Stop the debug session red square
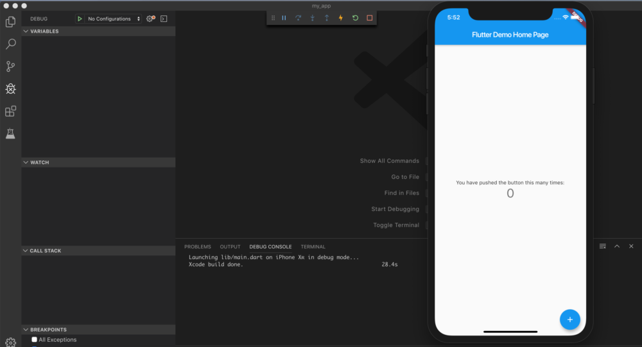The width and height of the screenshot is (642, 347). 369,18
